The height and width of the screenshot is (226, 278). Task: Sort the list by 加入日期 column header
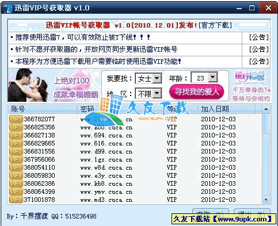(x=226, y=109)
